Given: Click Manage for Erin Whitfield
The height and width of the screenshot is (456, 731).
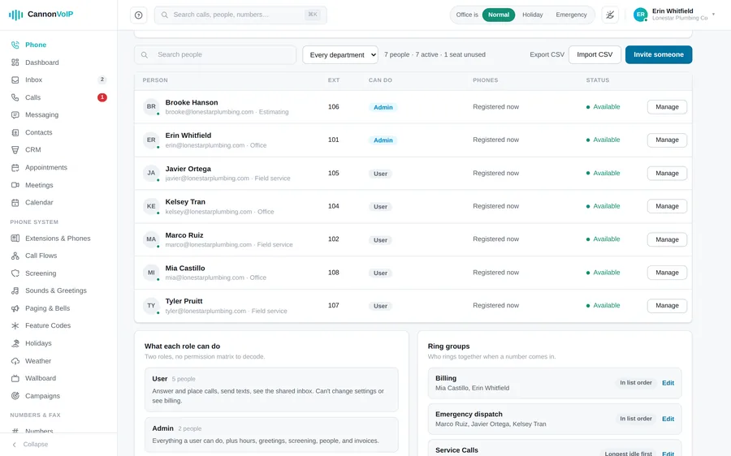Looking at the screenshot, I should pos(667,140).
